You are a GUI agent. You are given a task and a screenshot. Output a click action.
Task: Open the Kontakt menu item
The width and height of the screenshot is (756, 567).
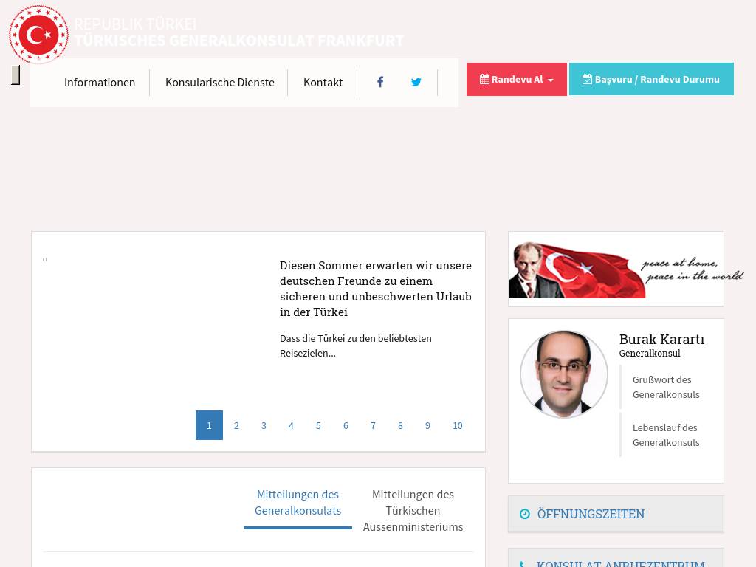[323, 82]
